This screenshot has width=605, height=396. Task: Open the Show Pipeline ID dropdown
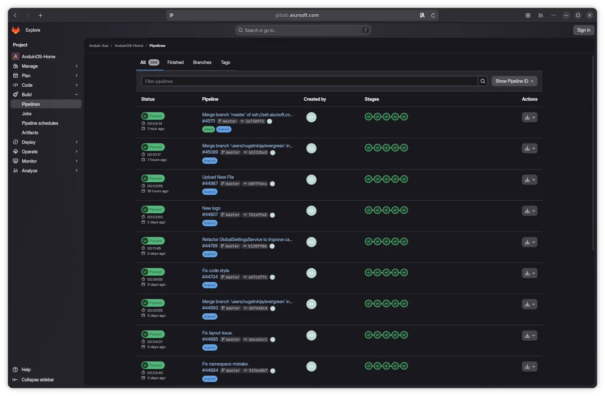514,81
